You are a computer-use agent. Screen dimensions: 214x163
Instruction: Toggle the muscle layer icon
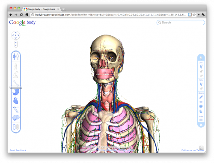click(x=16, y=75)
